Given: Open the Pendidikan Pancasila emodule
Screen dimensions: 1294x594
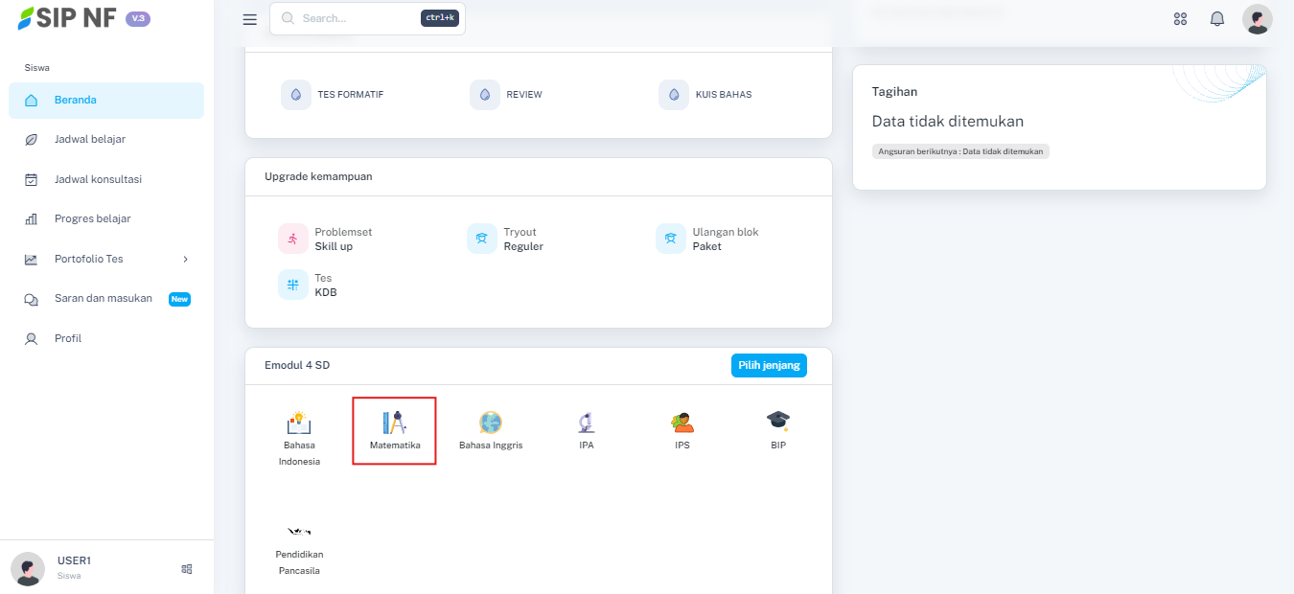Looking at the screenshot, I should click(299, 533).
